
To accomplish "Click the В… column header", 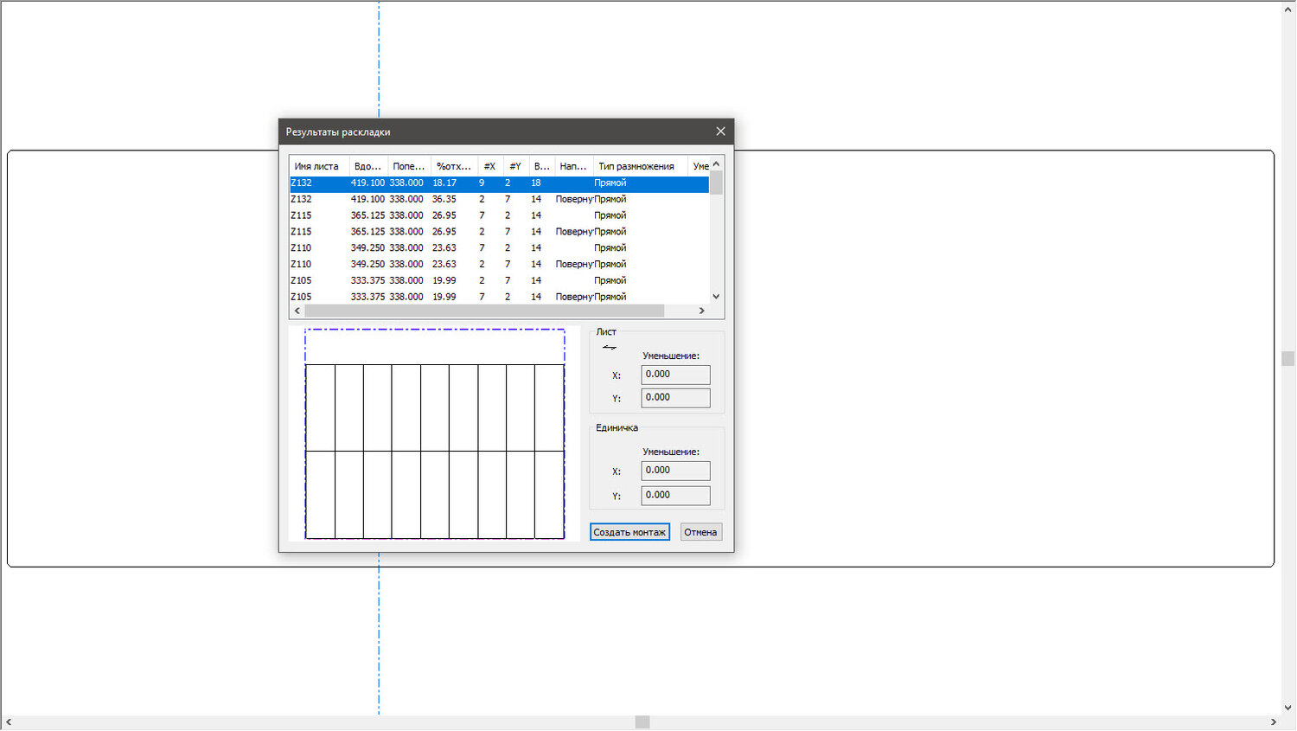I will [542, 166].
